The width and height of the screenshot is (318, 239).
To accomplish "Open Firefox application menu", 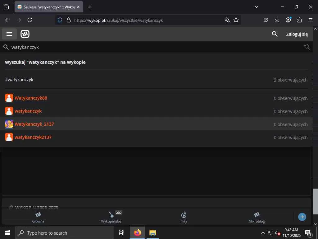I will pyautogui.click(x=311, y=20).
